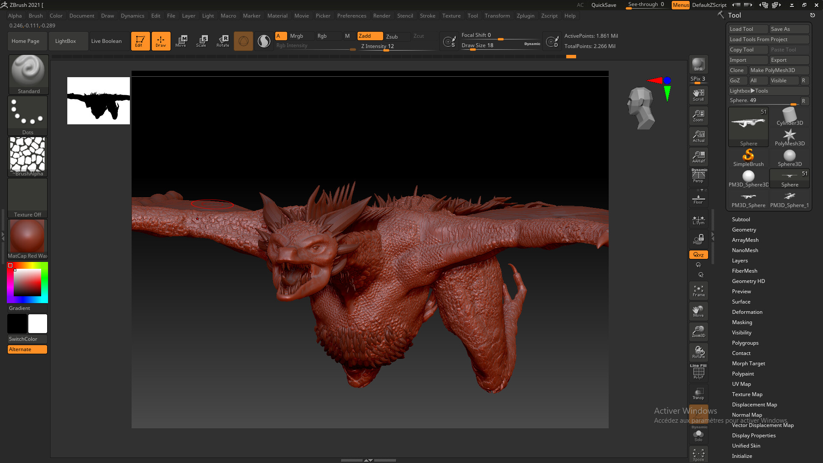
Task: Activate the Move tool in the top toolbar
Action: (x=182, y=41)
